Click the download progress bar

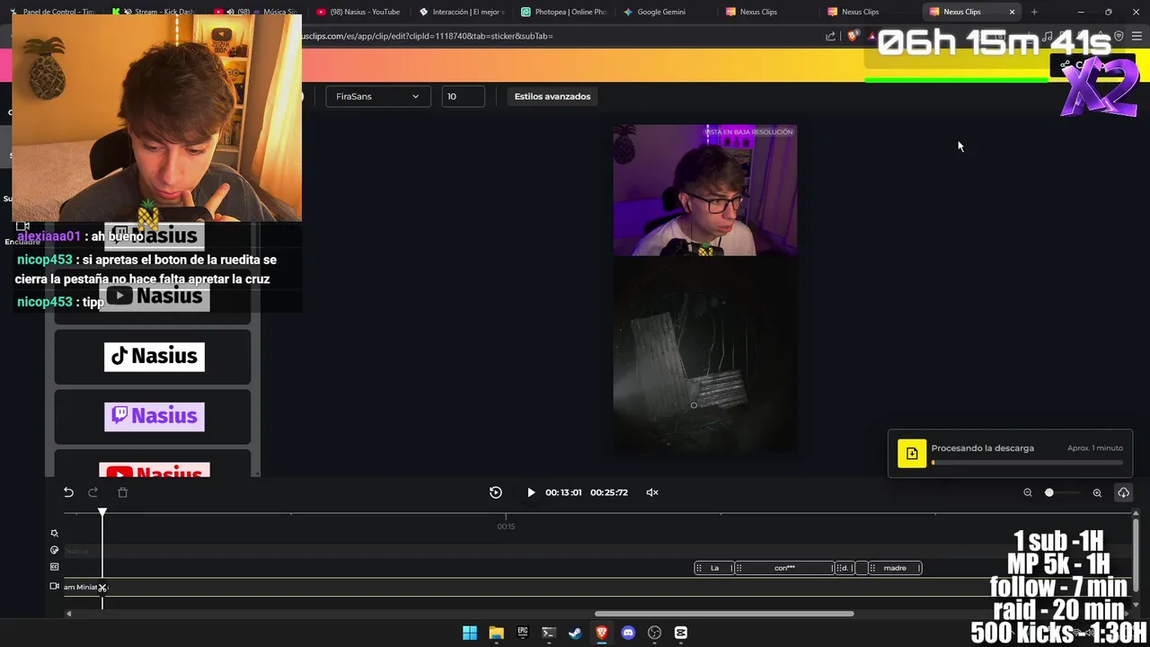[1027, 463]
